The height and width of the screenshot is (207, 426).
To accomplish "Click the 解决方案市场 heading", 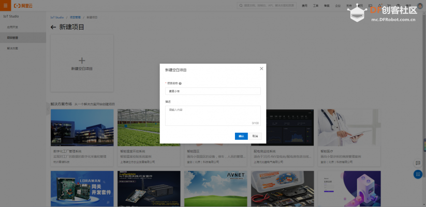I will click(62, 104).
